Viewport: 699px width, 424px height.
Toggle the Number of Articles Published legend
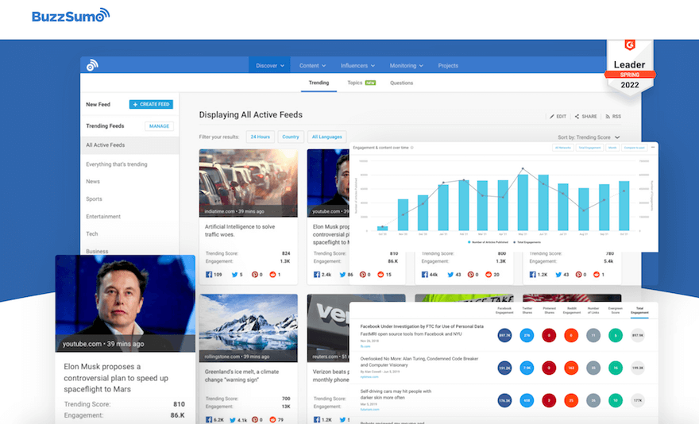(x=488, y=242)
